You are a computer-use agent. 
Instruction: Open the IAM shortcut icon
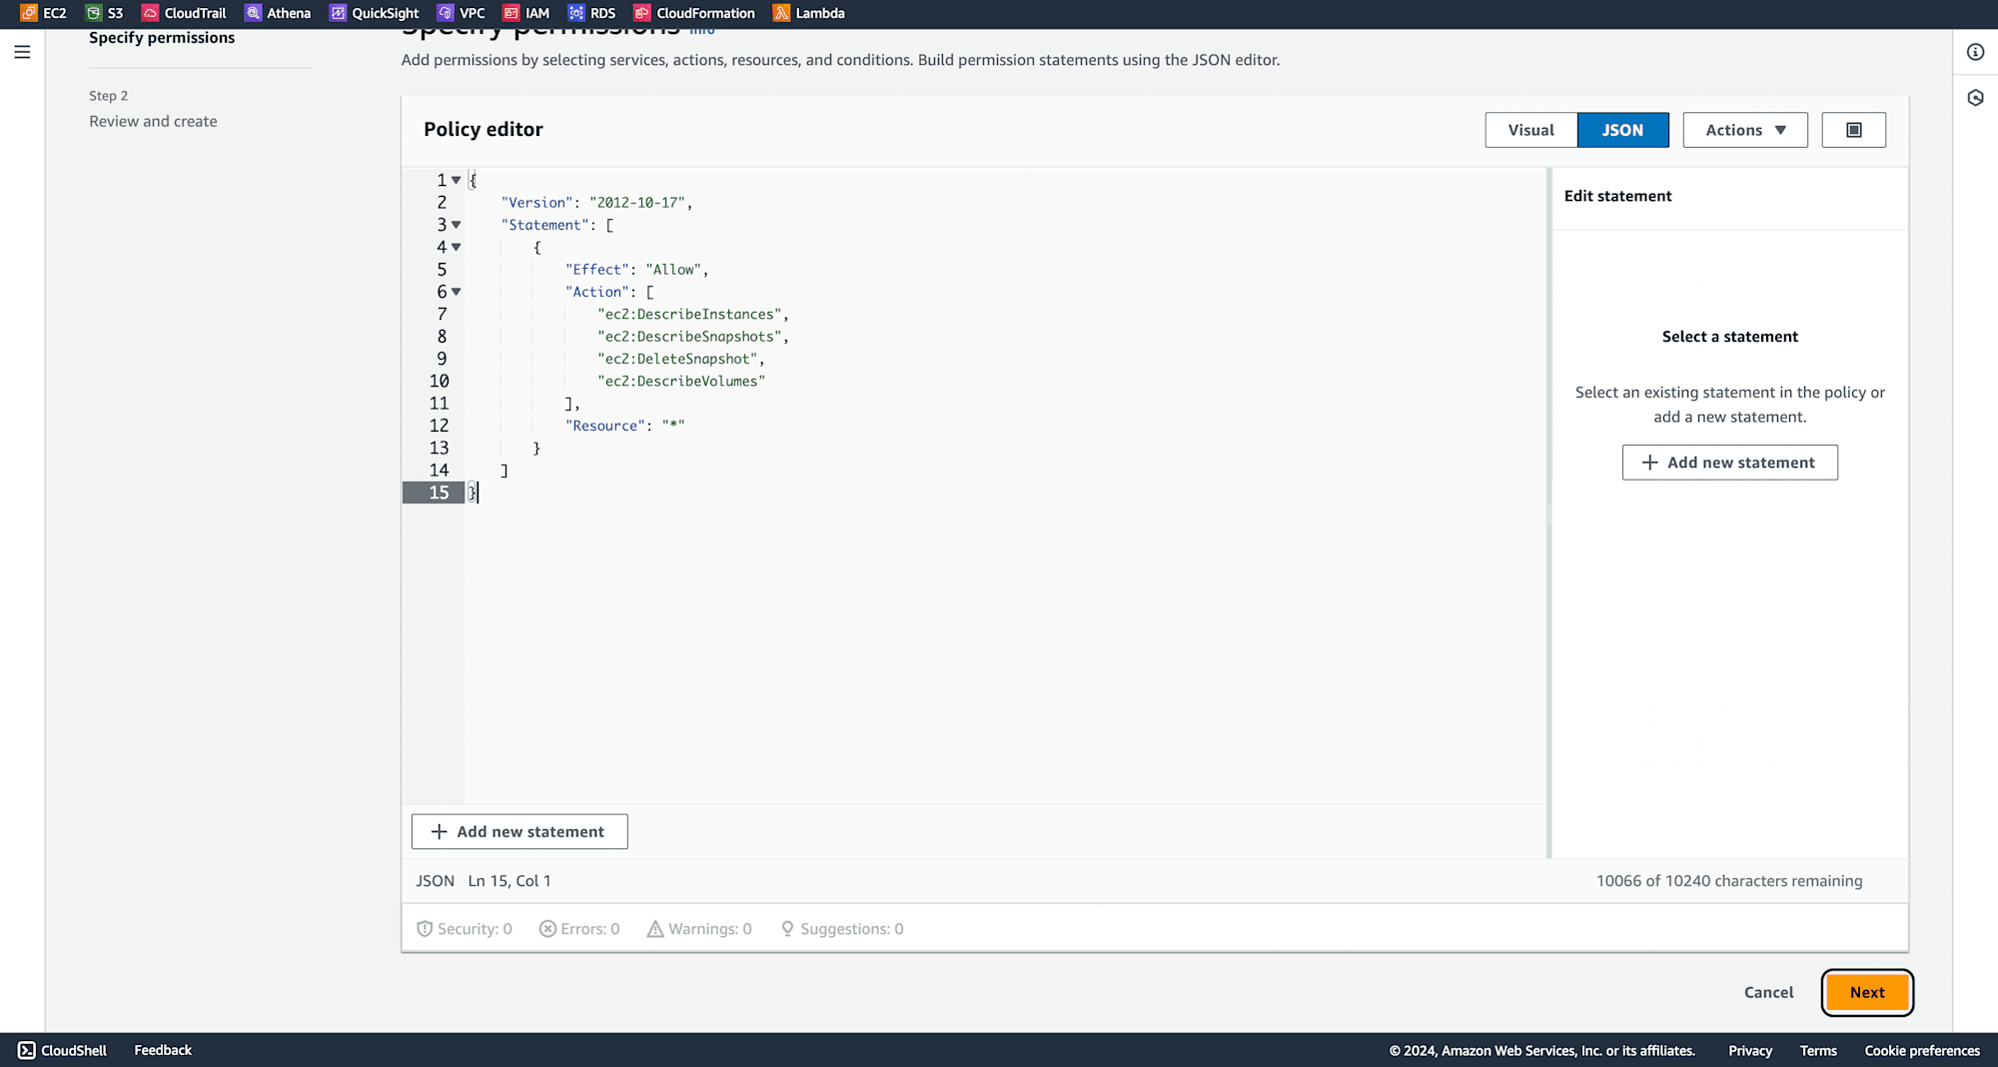tap(511, 13)
